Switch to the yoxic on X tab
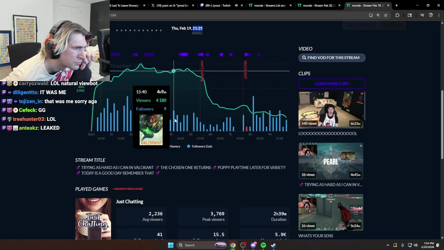The height and width of the screenshot is (250, 444). tap(172, 5)
